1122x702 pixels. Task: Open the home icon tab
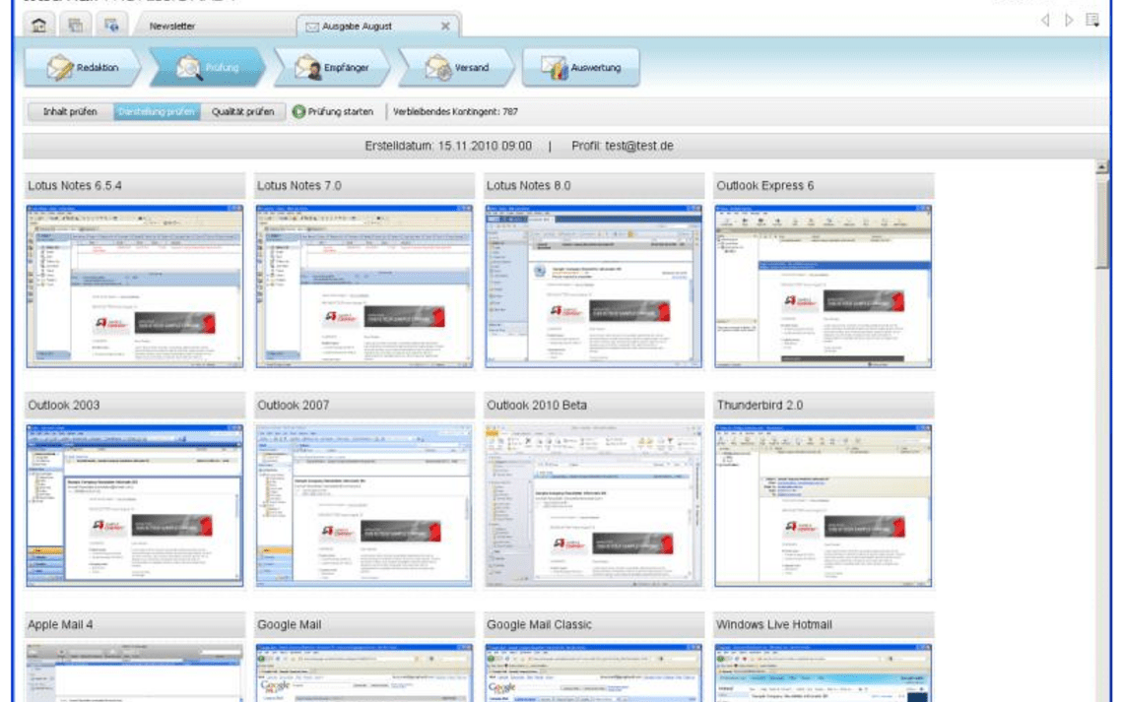pyautogui.click(x=38, y=25)
